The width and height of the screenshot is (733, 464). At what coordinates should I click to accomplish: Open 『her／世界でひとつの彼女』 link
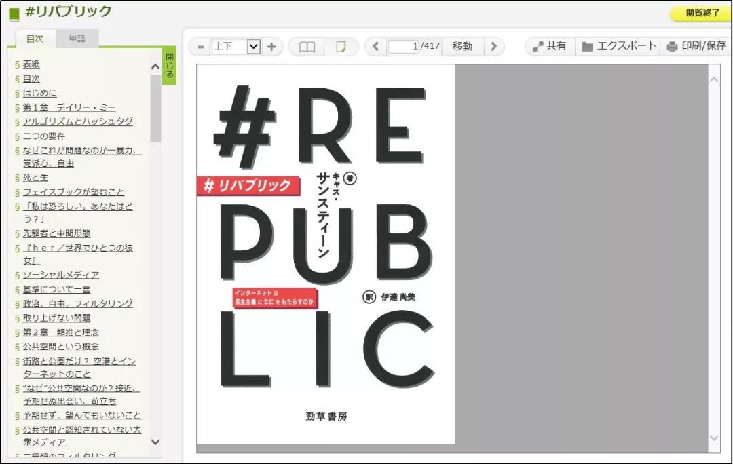tap(77, 254)
